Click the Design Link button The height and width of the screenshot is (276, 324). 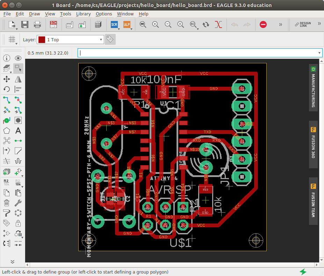(x=303, y=24)
